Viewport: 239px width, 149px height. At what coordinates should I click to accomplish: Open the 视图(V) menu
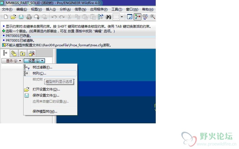point(36,9)
